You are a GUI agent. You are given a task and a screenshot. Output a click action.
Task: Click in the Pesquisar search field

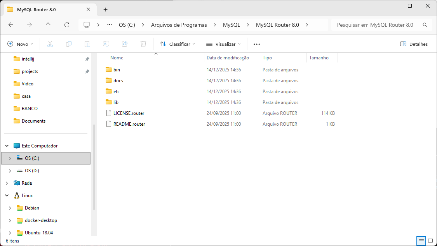click(x=375, y=25)
